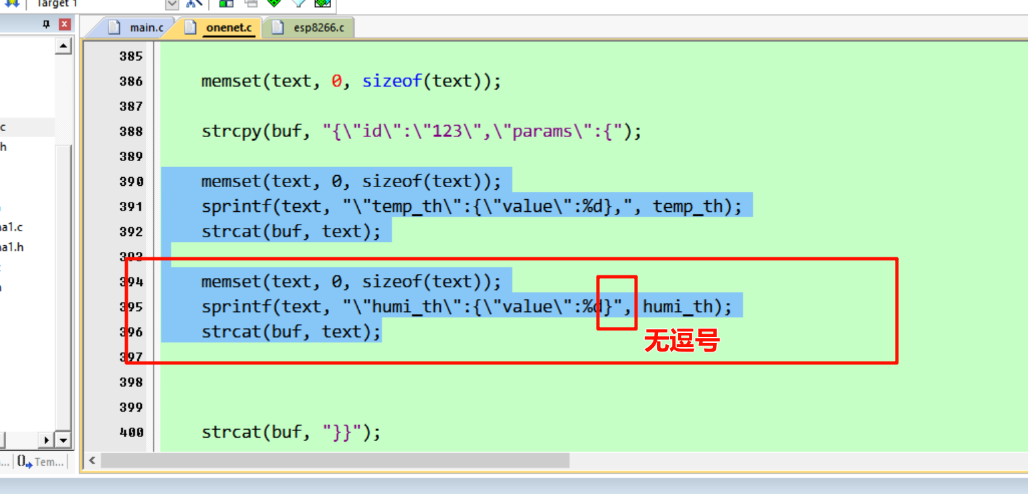
Task: Click the humi_th argument on line 395
Action: [678, 307]
